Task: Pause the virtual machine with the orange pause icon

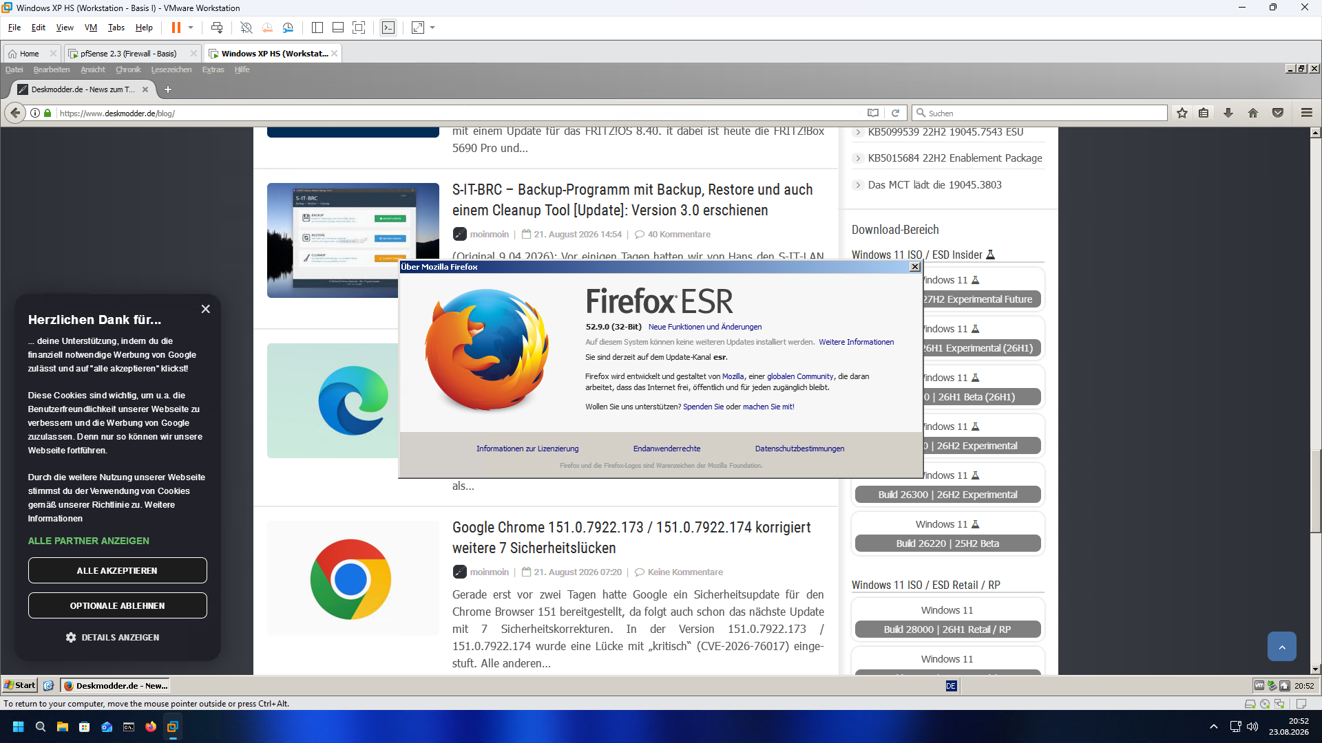Action: pyautogui.click(x=176, y=28)
